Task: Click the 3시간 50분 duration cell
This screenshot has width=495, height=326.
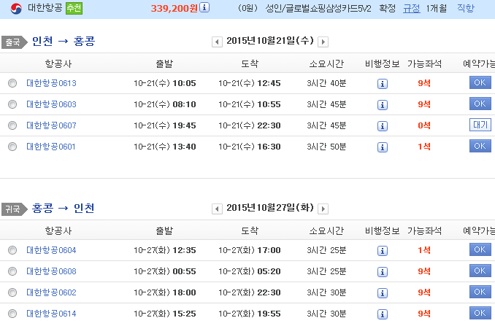Action: pyautogui.click(x=326, y=147)
